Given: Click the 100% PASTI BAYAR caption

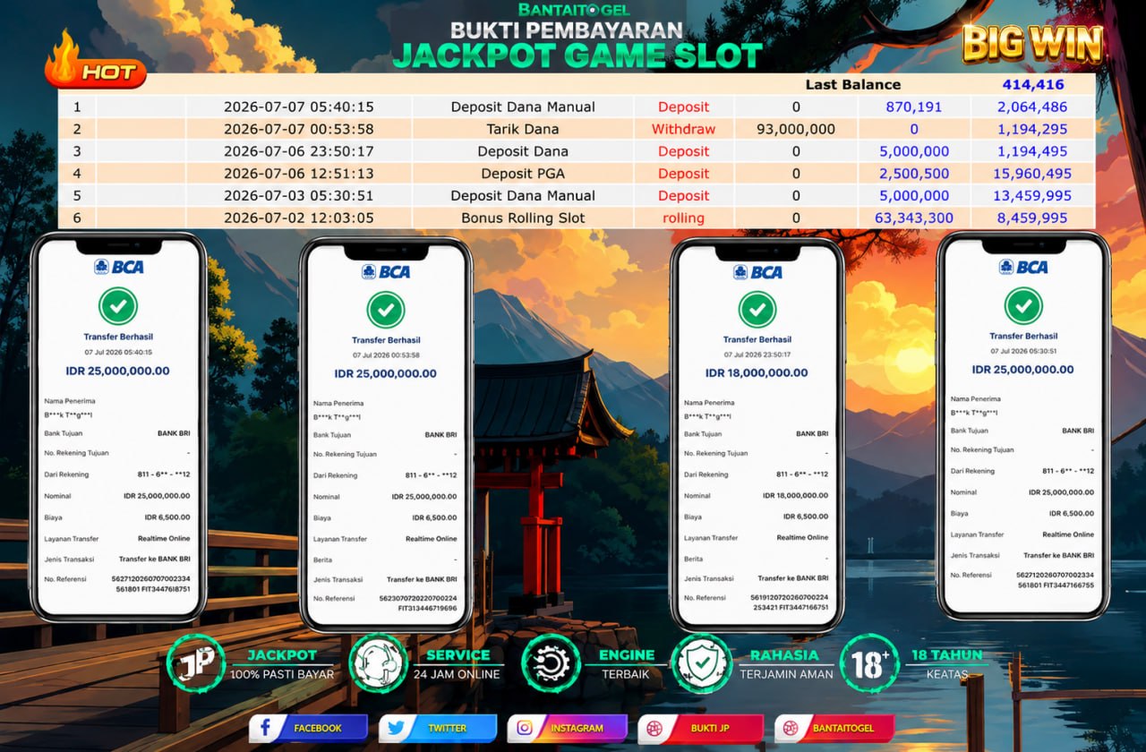Looking at the screenshot, I should click(x=282, y=674).
